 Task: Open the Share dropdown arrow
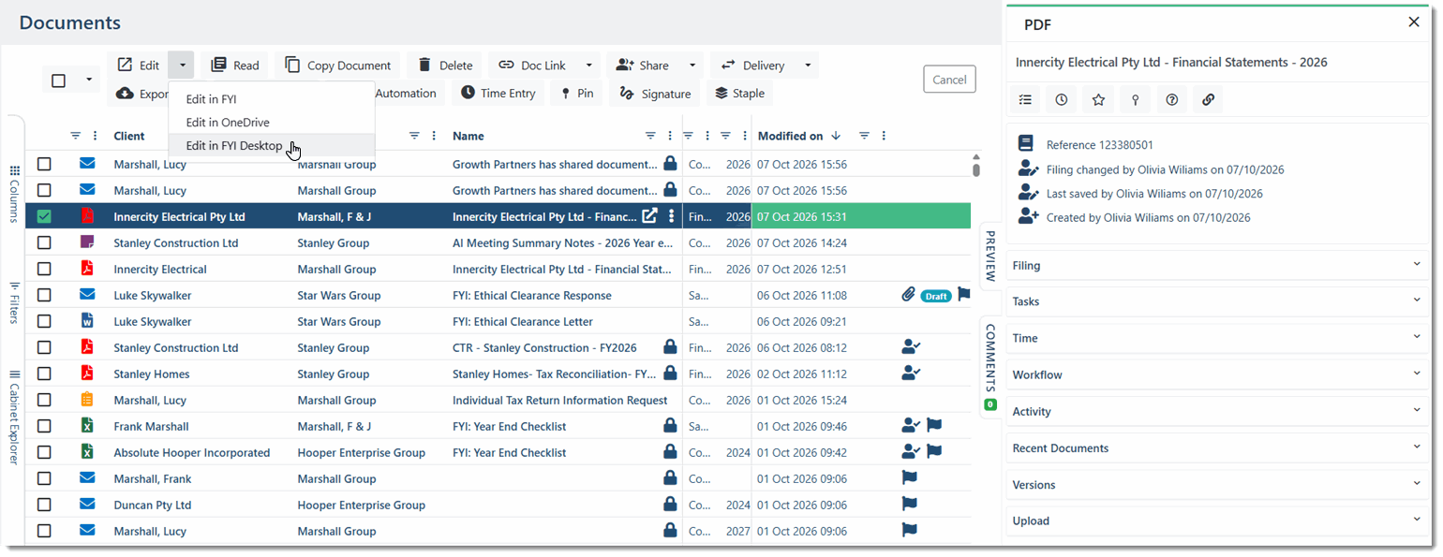click(692, 66)
